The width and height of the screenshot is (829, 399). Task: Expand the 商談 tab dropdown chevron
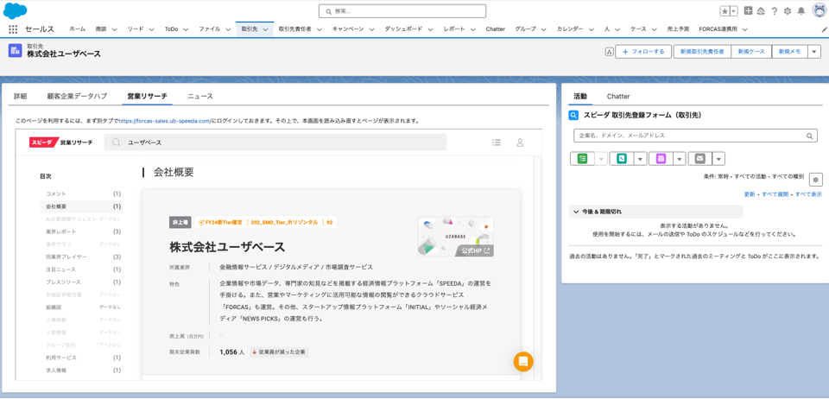[x=114, y=29]
